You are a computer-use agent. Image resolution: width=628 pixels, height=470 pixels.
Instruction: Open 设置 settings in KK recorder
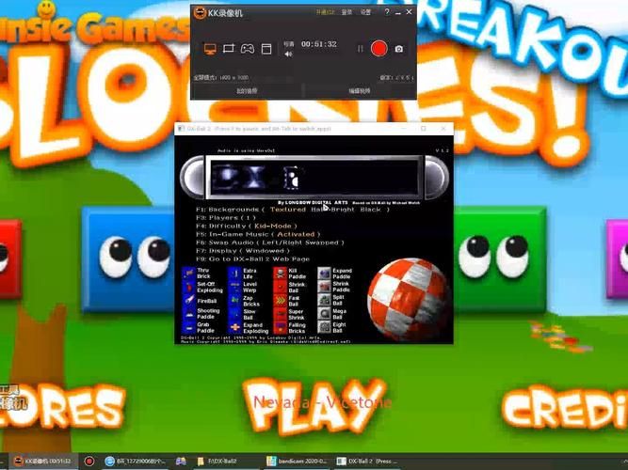[366, 12]
